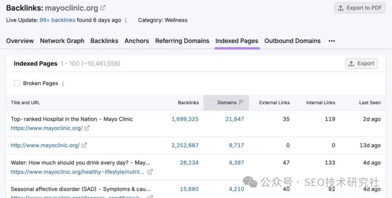Click domains count 9,717
392x198 pixels.
[237, 146]
